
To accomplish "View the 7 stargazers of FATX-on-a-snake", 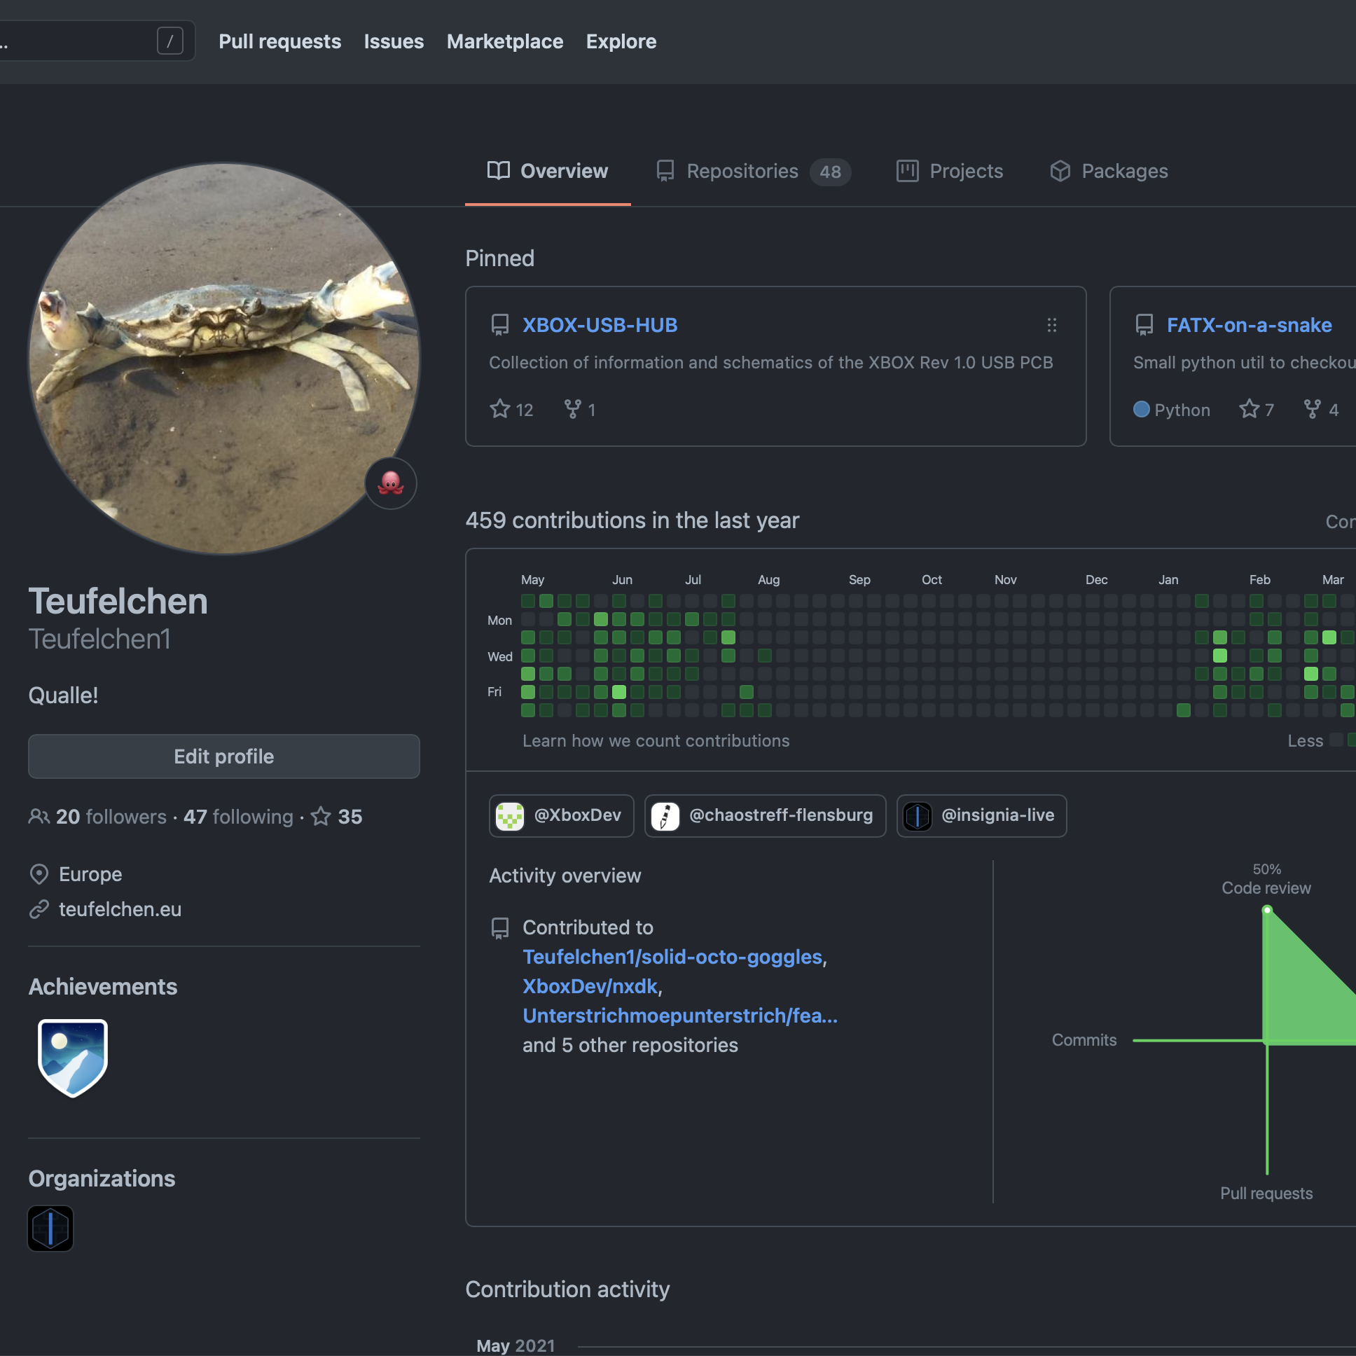I will click(1257, 409).
